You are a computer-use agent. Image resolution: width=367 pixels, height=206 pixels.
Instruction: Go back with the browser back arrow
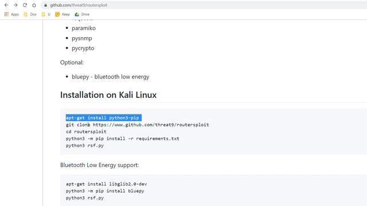pyautogui.click(x=6, y=5)
